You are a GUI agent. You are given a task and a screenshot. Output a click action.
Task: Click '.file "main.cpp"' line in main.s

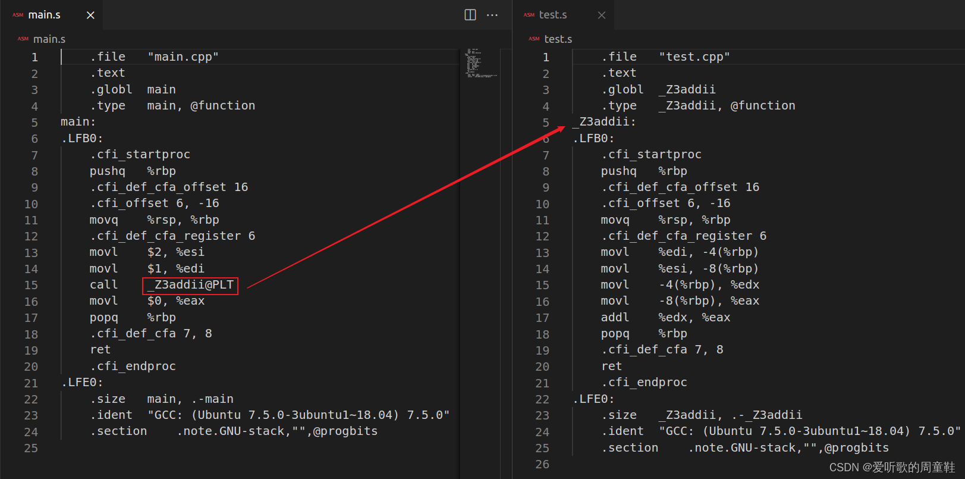click(x=155, y=57)
